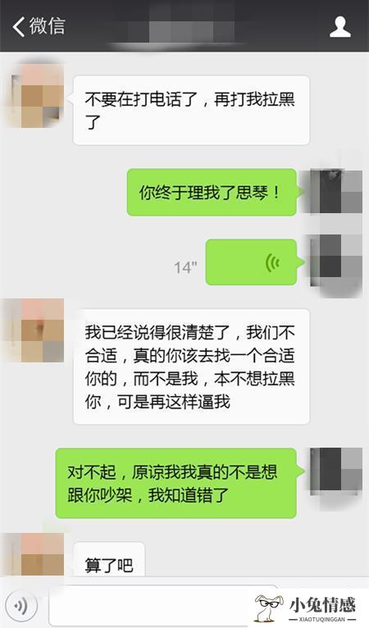Viewport: 369px width, 628px height.
Task: Tap own avatar beside 对不起 message
Action: [x=335, y=470]
